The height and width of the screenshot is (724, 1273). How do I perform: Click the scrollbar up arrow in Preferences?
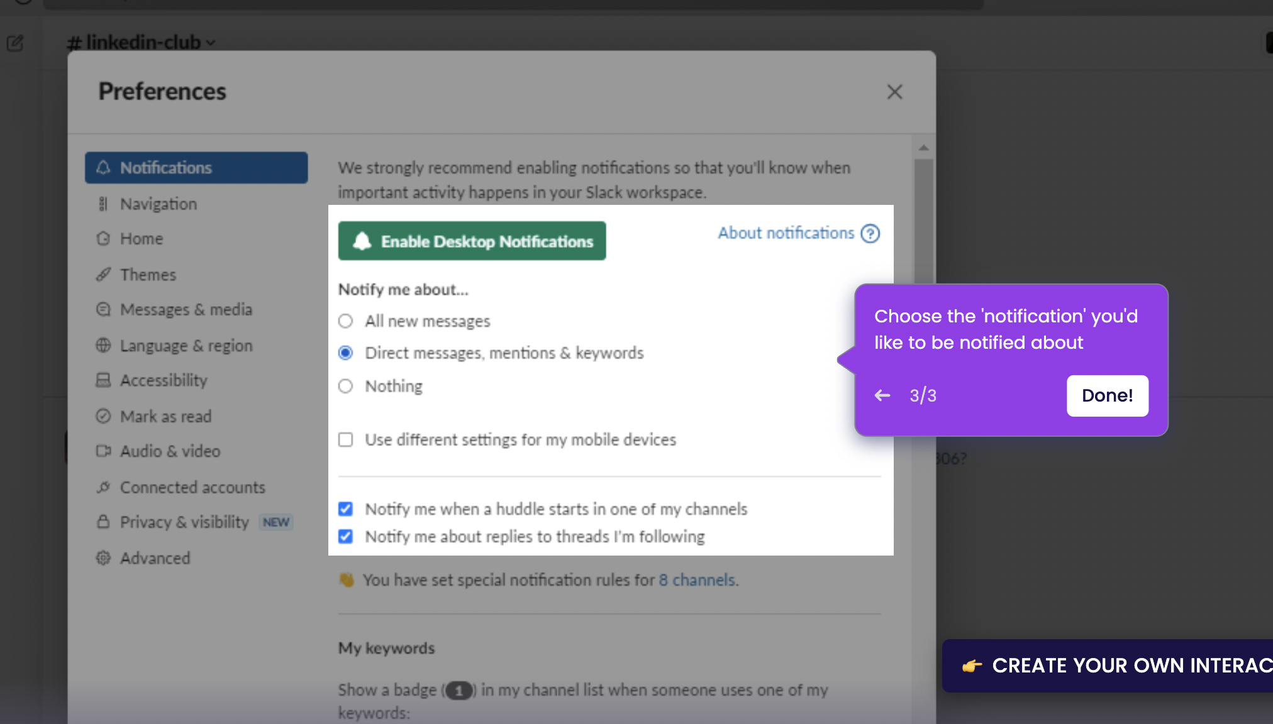click(x=923, y=148)
